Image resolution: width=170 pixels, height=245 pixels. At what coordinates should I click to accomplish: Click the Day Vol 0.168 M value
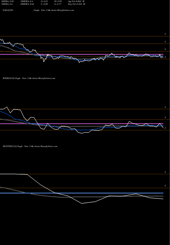(x=76, y=4)
